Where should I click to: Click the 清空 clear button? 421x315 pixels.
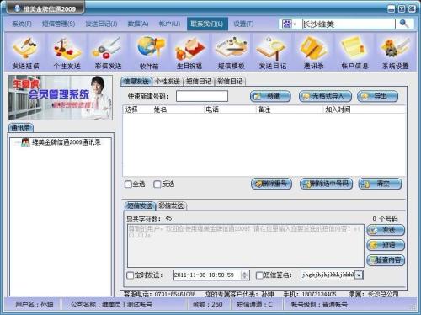[x=380, y=184]
